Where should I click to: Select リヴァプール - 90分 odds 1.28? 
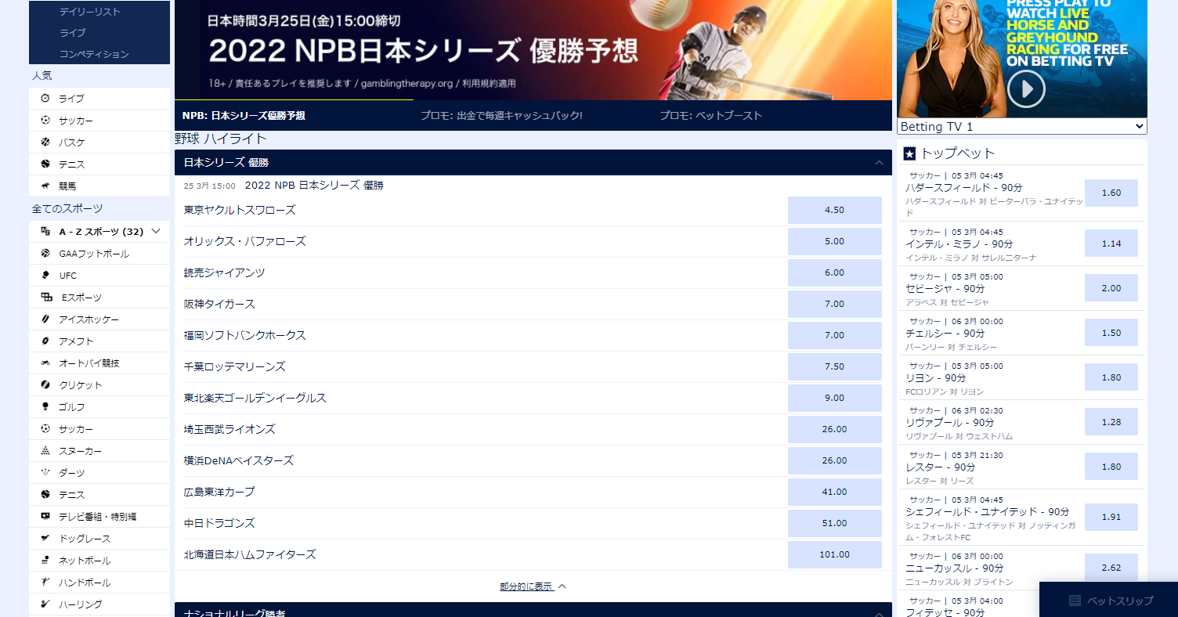click(1111, 422)
